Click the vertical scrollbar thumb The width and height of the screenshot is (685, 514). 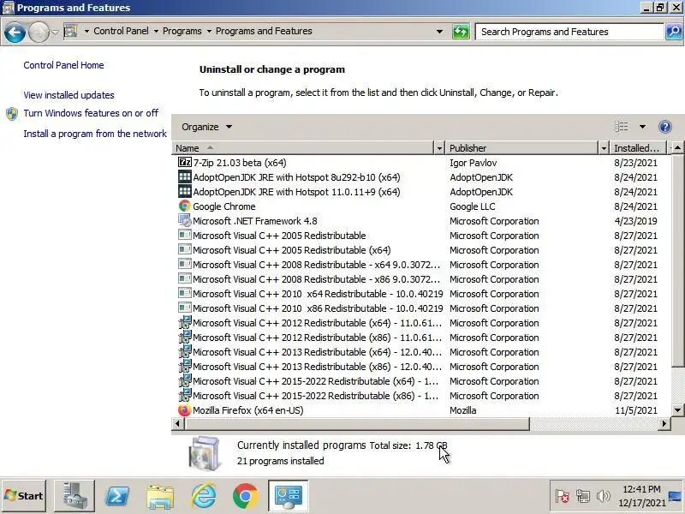[x=677, y=261]
